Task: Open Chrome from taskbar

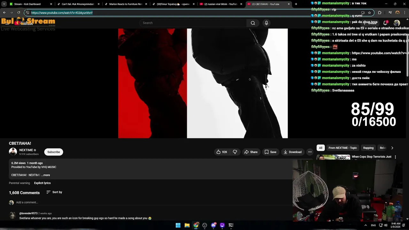Action: pos(196,225)
